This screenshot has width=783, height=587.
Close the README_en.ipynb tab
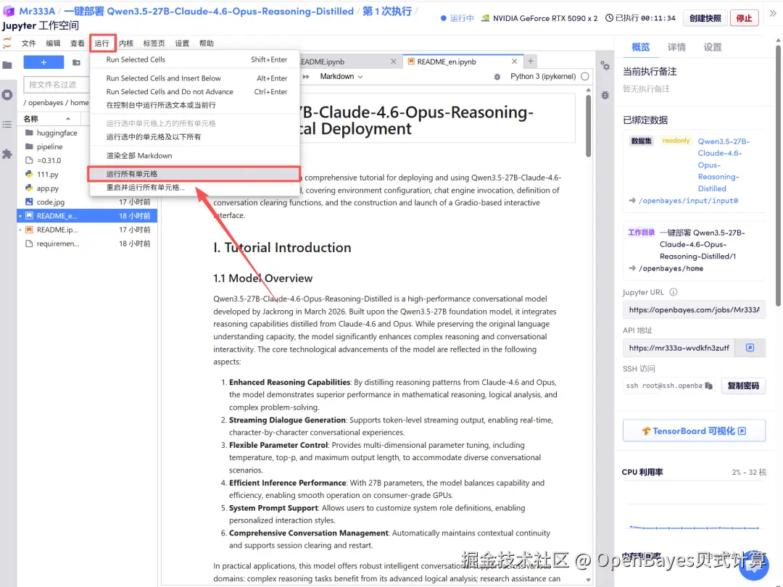pyautogui.click(x=514, y=62)
